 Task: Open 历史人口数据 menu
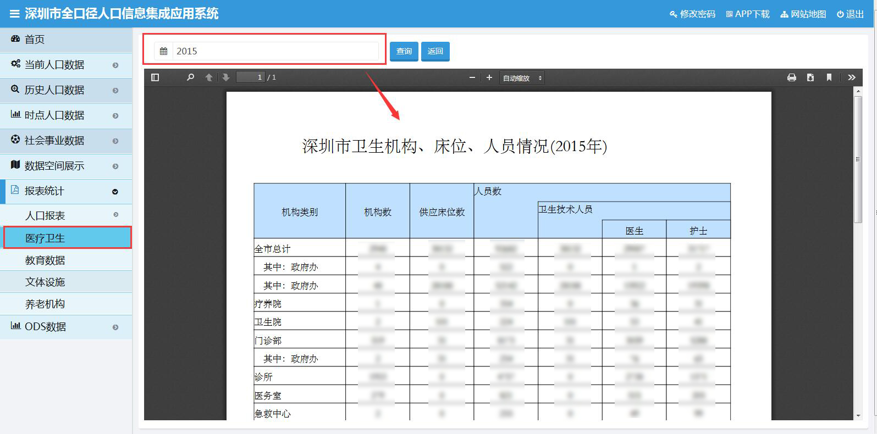66,90
